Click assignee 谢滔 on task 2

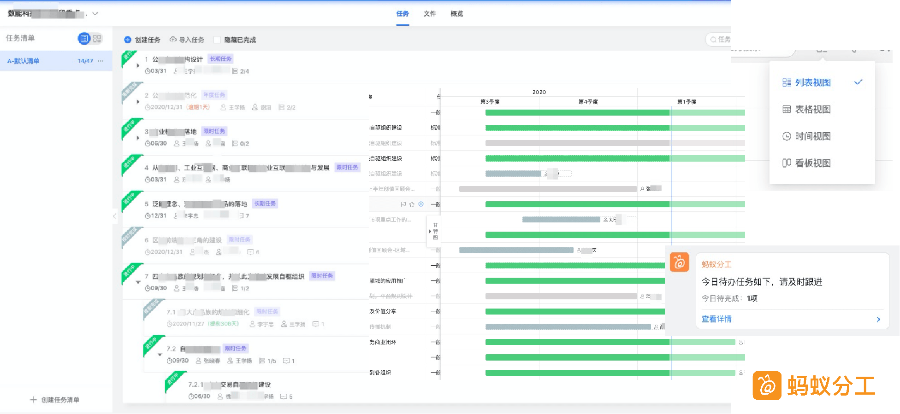click(266, 107)
